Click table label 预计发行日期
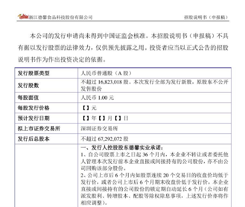 click(33, 118)
